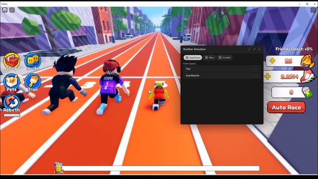Click the green energy battery icon
The height and width of the screenshot is (179, 318).
tap(308, 92)
